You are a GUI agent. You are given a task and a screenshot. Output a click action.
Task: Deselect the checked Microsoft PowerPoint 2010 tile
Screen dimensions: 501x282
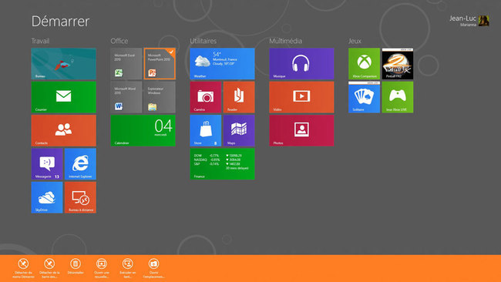click(160, 63)
